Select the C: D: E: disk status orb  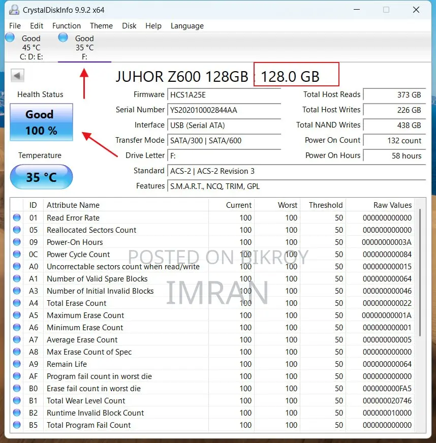pyautogui.click(x=10, y=37)
